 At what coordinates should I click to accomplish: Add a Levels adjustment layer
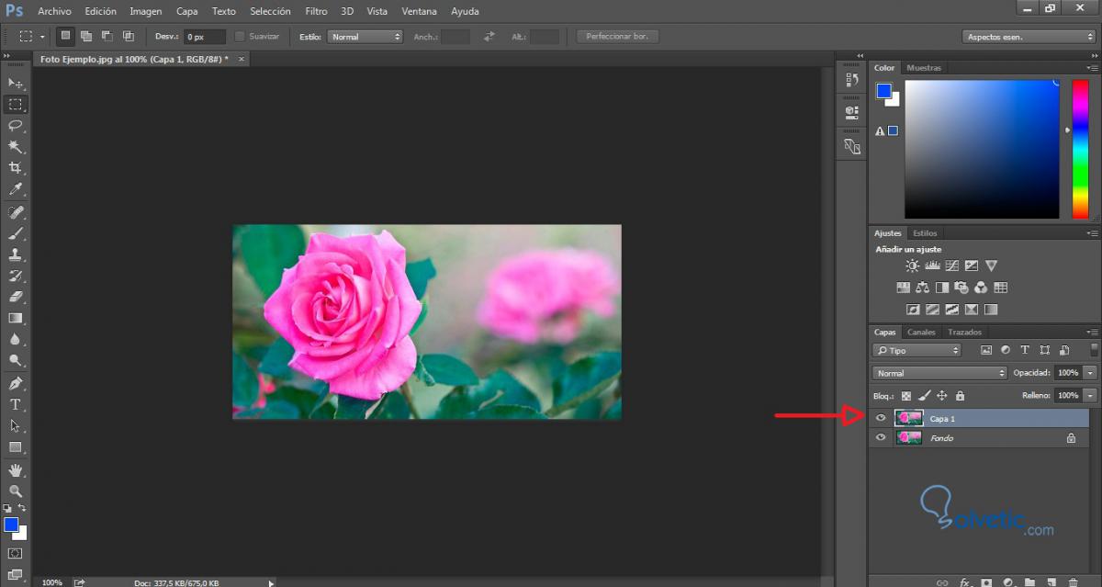tap(932, 265)
